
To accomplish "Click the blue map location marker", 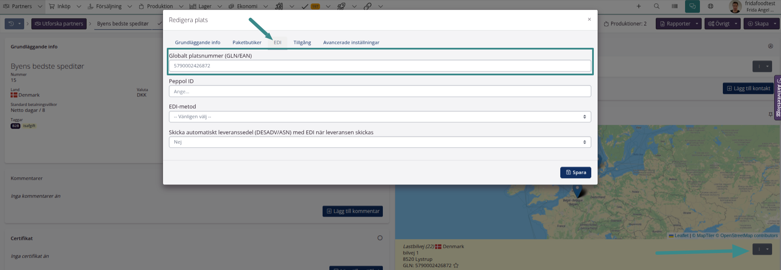I will [578, 191].
